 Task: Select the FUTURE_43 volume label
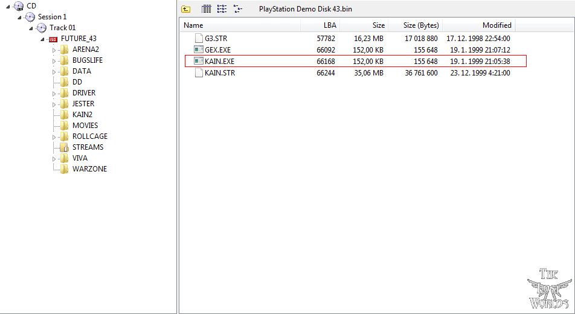79,39
